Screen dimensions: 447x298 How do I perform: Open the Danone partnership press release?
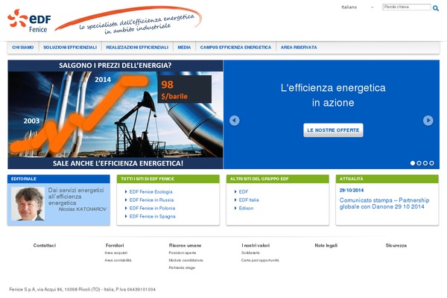pyautogui.click(x=384, y=203)
